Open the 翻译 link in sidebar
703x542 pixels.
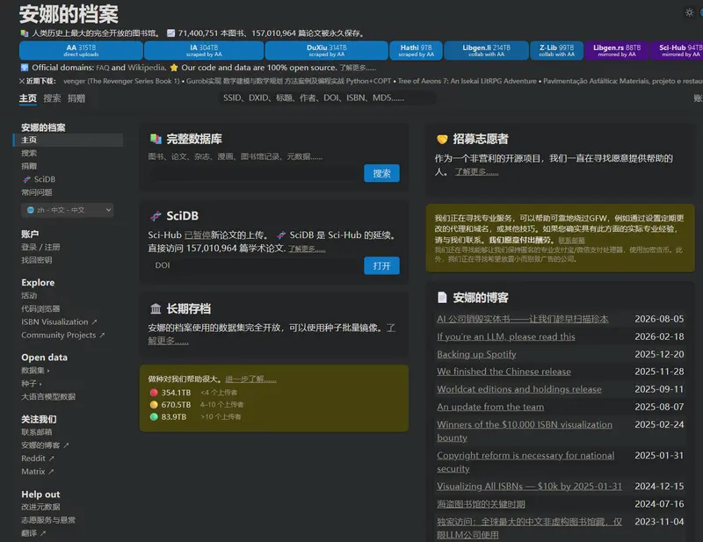coord(33,533)
